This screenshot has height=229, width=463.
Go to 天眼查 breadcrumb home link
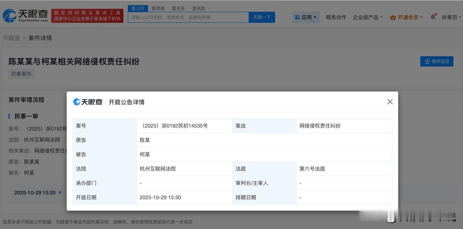coord(12,38)
